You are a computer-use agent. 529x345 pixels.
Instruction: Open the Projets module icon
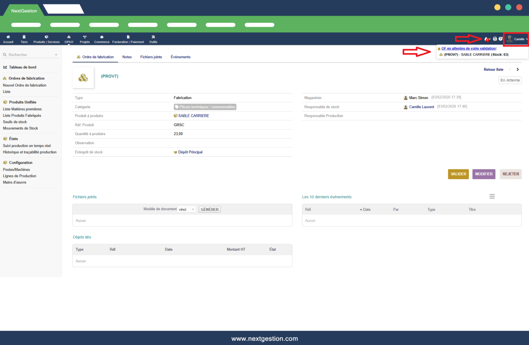tap(85, 39)
